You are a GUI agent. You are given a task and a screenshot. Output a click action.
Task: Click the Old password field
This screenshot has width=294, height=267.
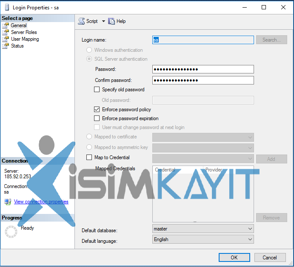pos(203,100)
